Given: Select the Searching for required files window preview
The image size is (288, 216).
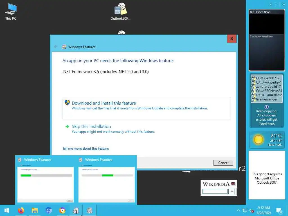Looking at the screenshot, I should point(107,180).
